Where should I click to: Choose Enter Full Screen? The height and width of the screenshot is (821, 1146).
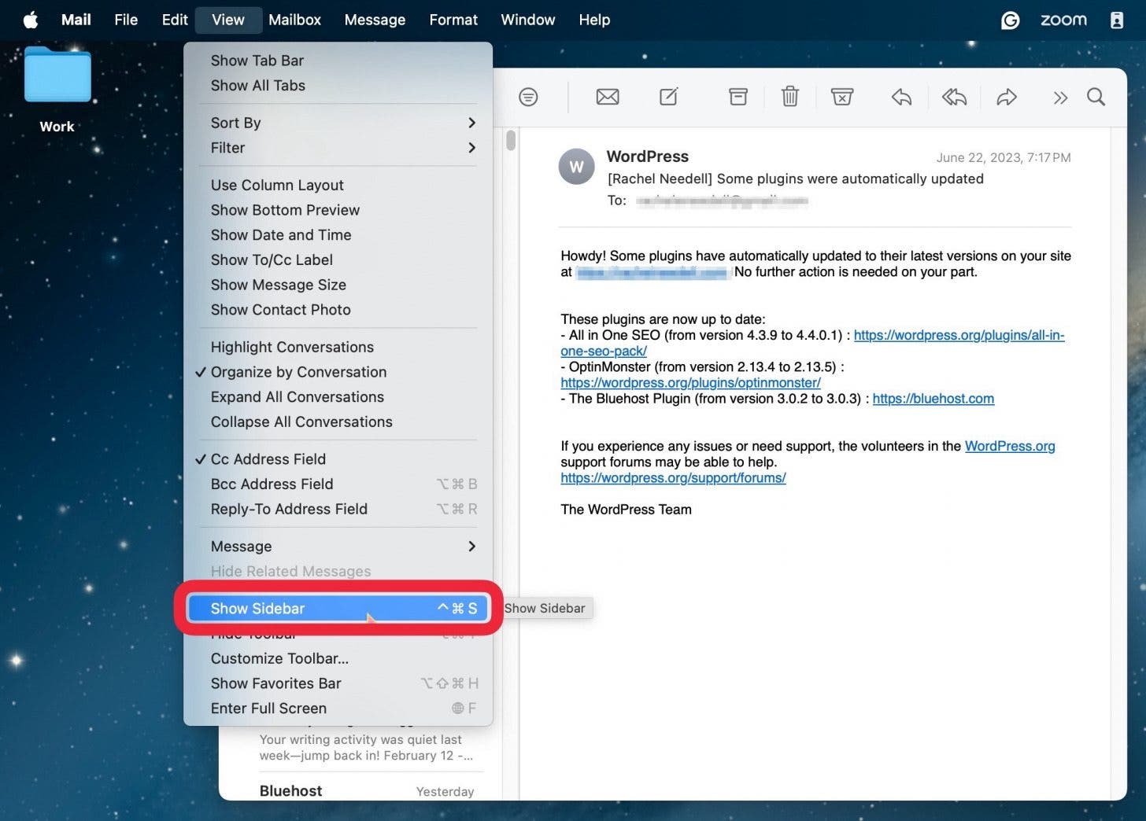coord(338,709)
